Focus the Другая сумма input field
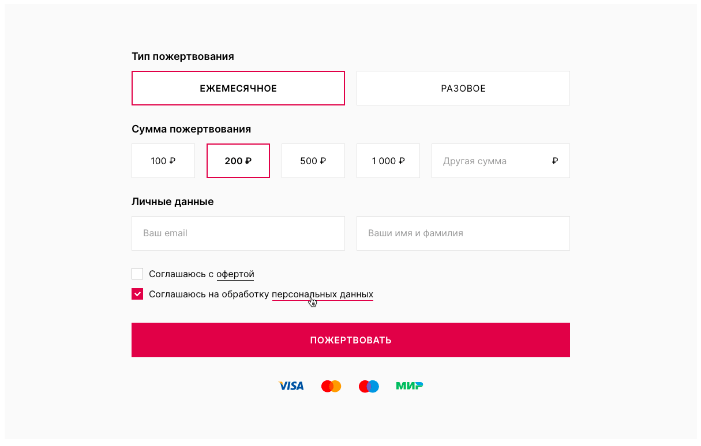701x446 pixels. (490, 161)
